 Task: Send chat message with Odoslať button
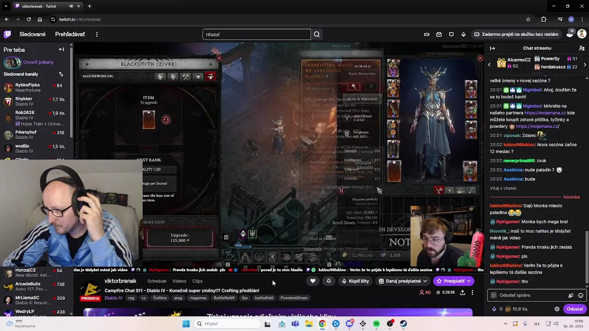575,309
